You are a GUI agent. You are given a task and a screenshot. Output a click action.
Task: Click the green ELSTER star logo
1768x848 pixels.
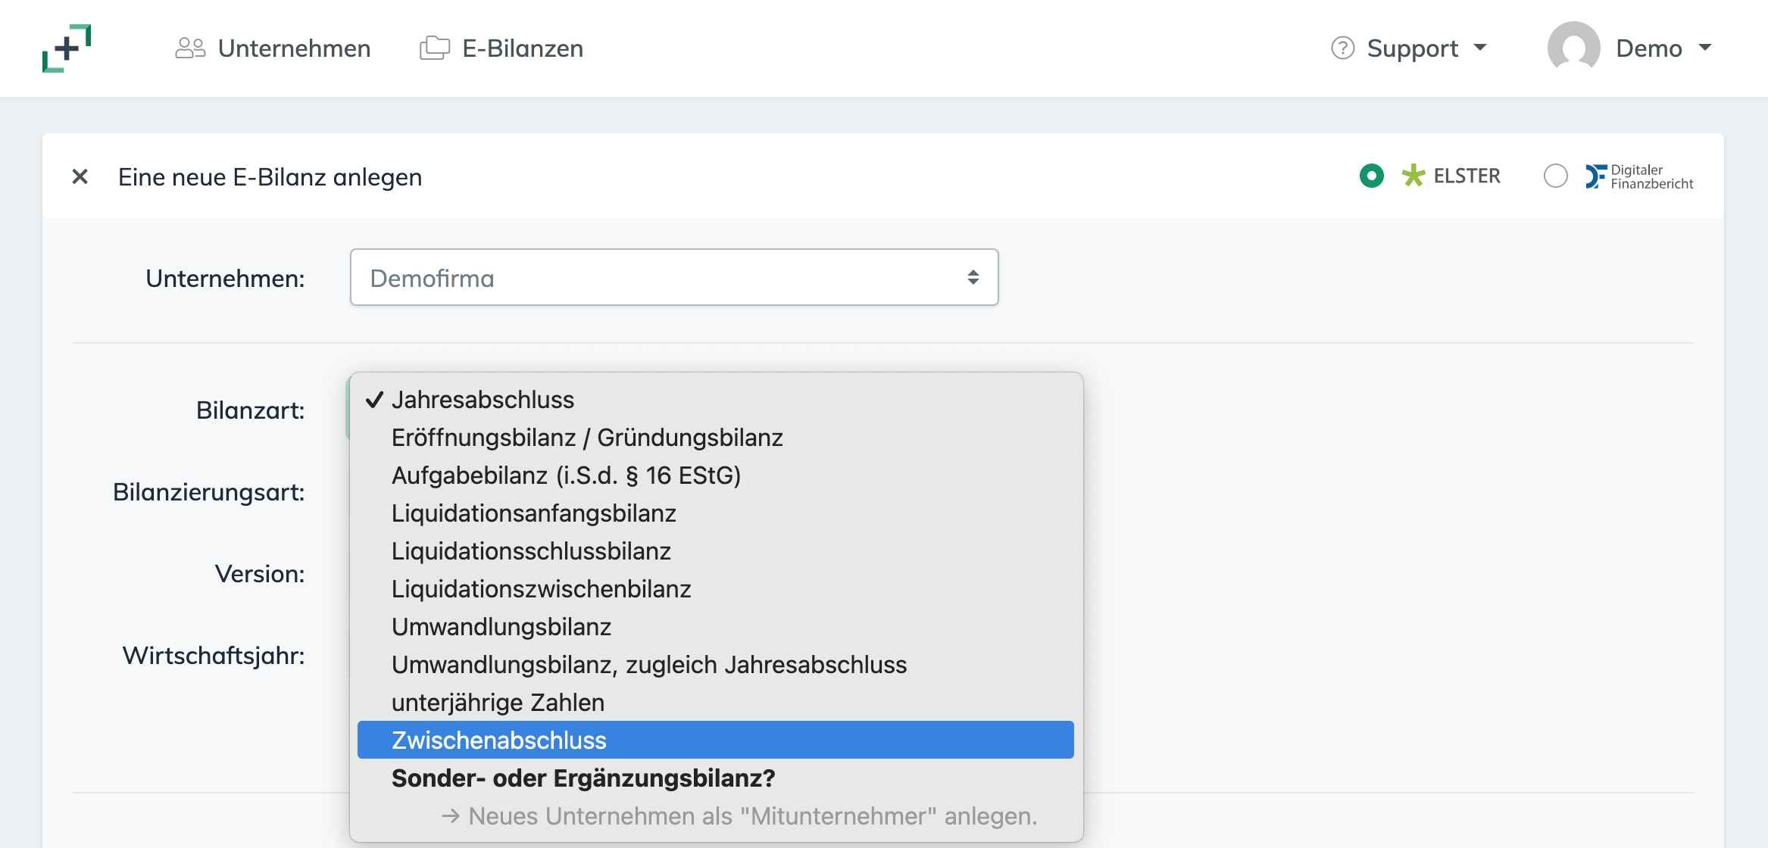point(1413,176)
